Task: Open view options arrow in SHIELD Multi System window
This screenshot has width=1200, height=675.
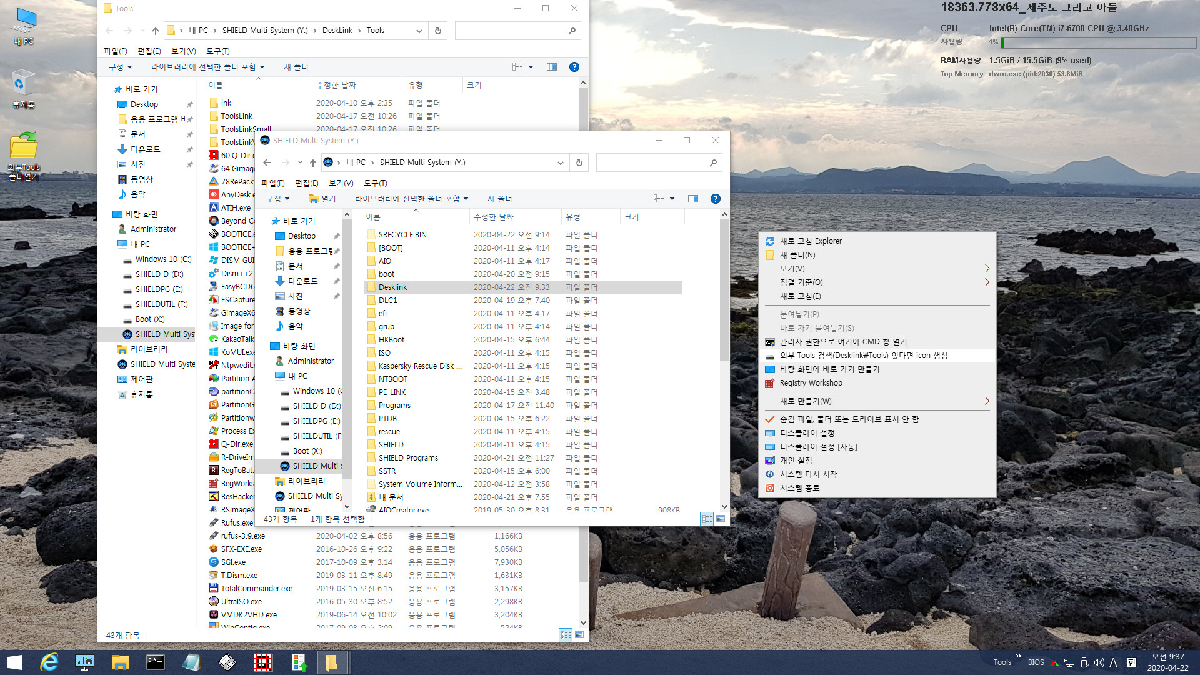Action: tap(672, 199)
